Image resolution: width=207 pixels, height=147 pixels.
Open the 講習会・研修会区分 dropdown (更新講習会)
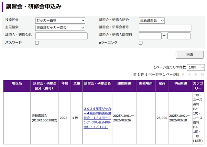(x=152, y=20)
